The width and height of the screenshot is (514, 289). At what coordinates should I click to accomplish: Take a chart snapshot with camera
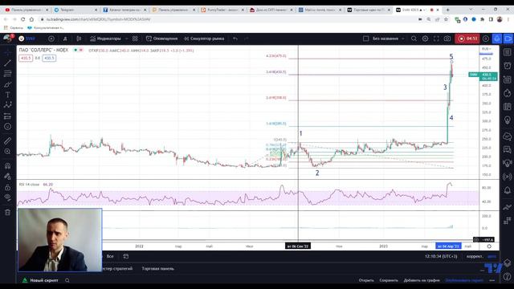click(447, 39)
